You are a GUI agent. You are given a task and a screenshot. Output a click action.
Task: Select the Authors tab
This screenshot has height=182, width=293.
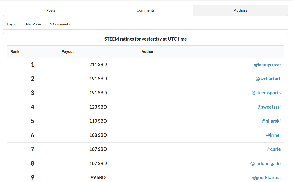pos(240,10)
